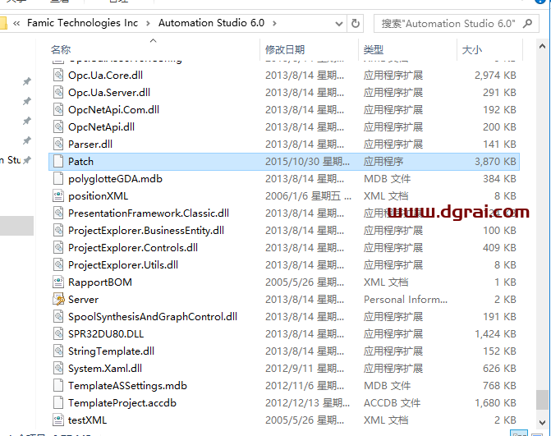The image size is (551, 436).
Task: Click the 2,974 KB size cell
Action: 495,76
